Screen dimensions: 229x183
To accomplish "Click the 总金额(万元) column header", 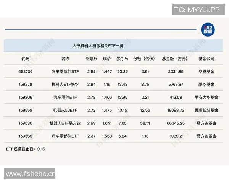I will pos(174,59).
